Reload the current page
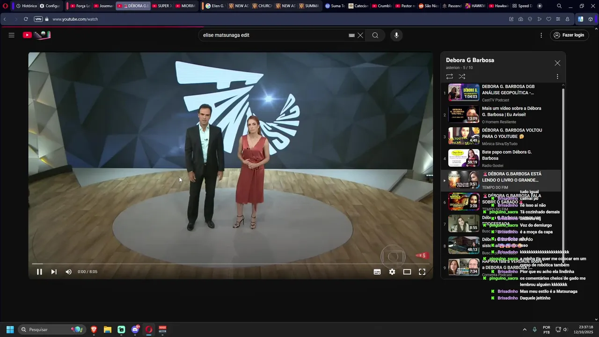 pyautogui.click(x=26, y=19)
